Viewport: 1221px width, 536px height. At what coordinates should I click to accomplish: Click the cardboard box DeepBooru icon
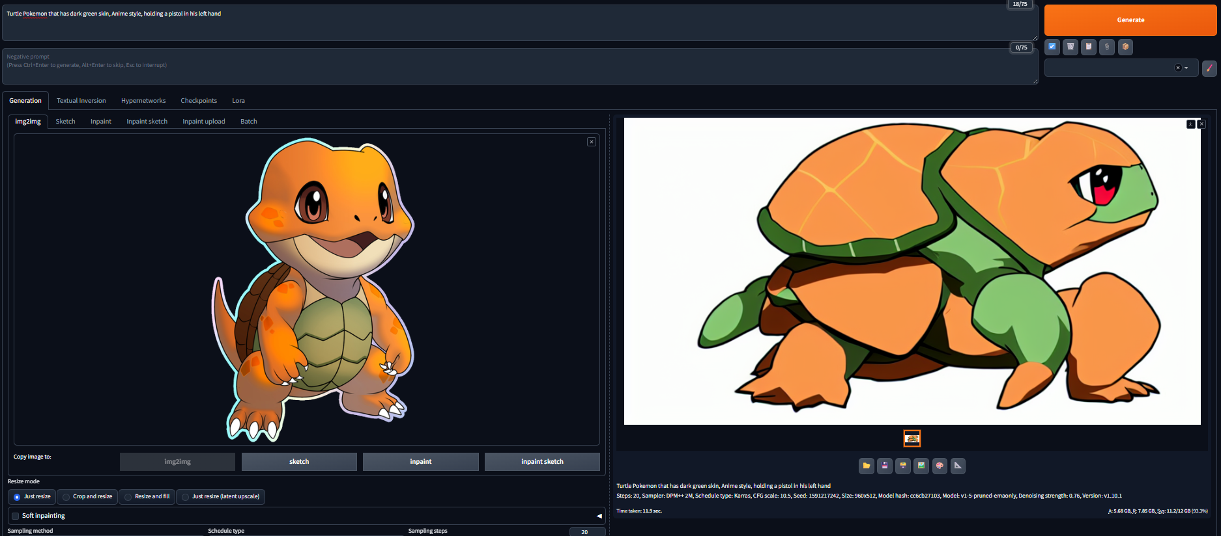[x=1125, y=47]
